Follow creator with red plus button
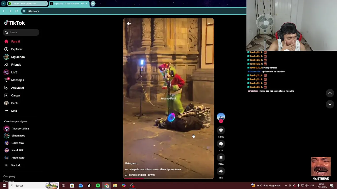 click(221, 121)
